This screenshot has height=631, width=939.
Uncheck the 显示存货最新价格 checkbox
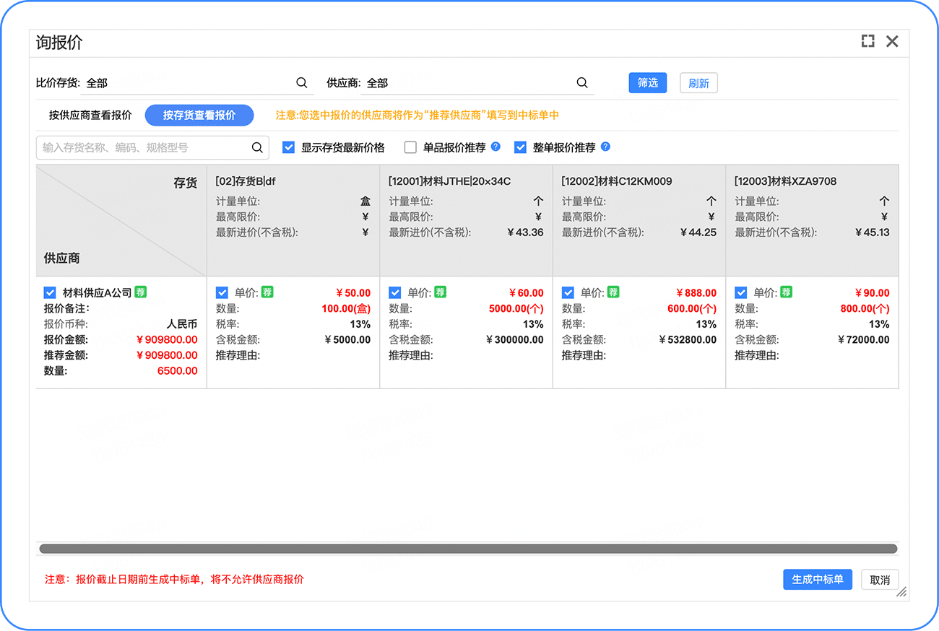click(x=289, y=147)
